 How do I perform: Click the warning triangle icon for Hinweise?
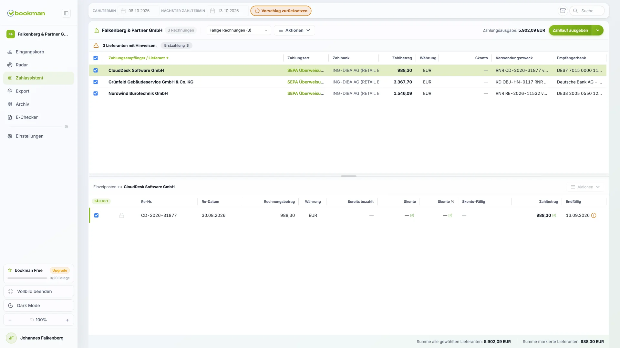[96, 45]
